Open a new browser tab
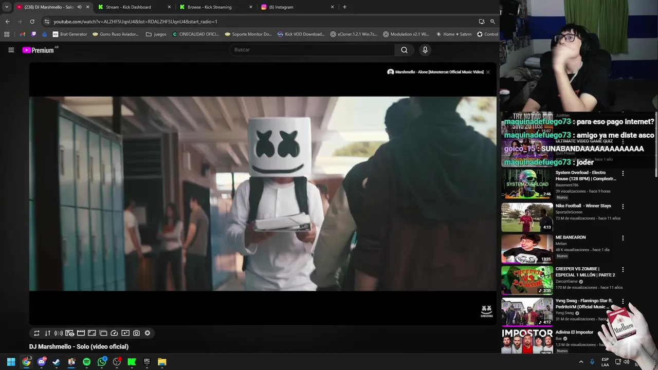658x370 pixels. pos(344,7)
